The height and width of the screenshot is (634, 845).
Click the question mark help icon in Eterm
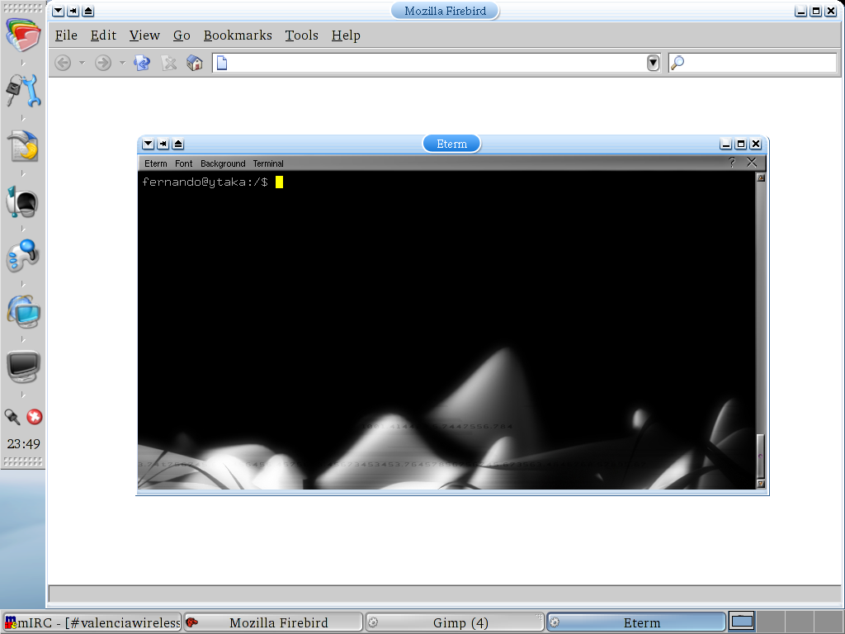tap(731, 163)
